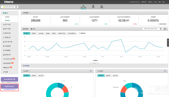Click the question mark on right-edge tab
The width and height of the screenshot is (169, 97).
[168, 45]
